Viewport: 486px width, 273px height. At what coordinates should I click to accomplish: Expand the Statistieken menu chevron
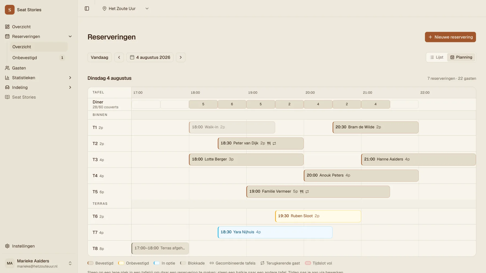70,78
